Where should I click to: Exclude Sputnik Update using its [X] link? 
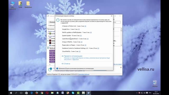[81, 36]
